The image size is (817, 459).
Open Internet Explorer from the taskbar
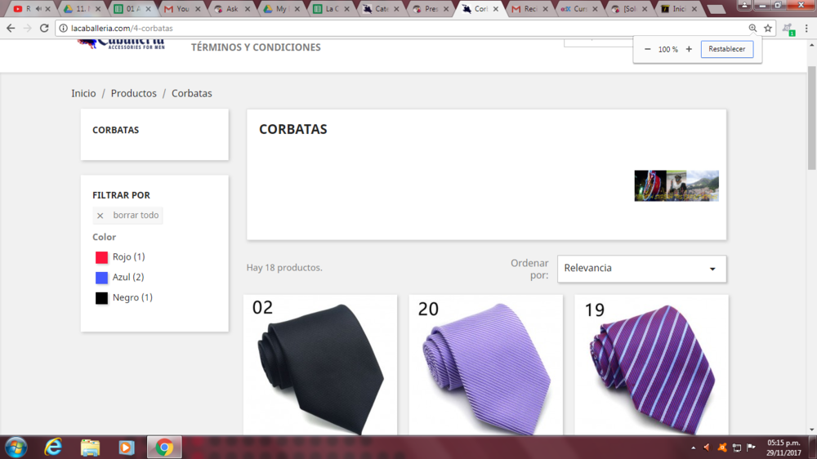click(x=53, y=448)
